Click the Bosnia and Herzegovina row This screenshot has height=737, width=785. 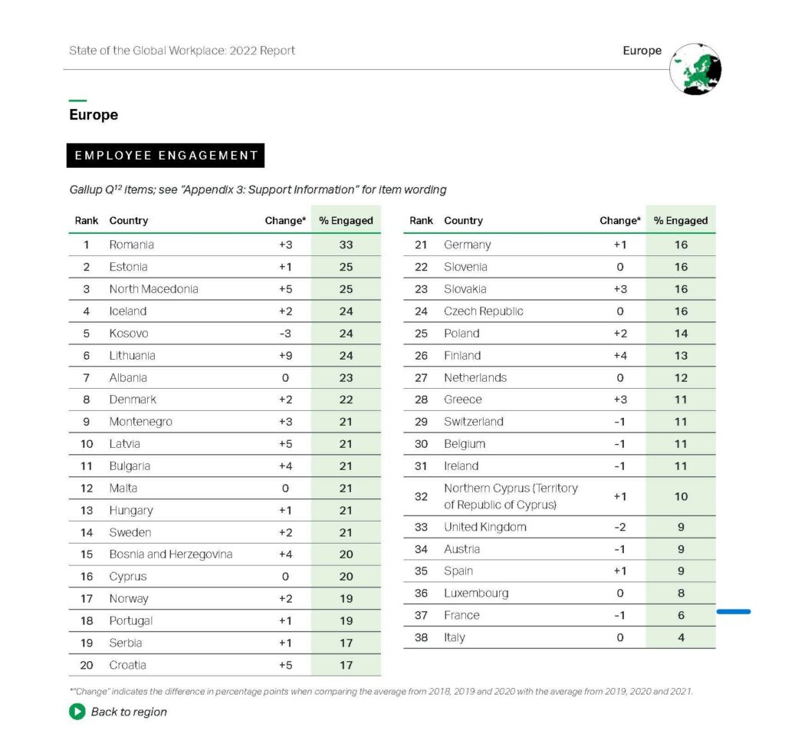225,554
